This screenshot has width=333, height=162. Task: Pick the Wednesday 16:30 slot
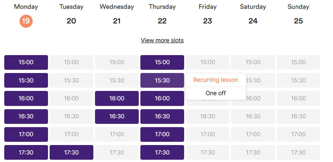[x=117, y=116]
